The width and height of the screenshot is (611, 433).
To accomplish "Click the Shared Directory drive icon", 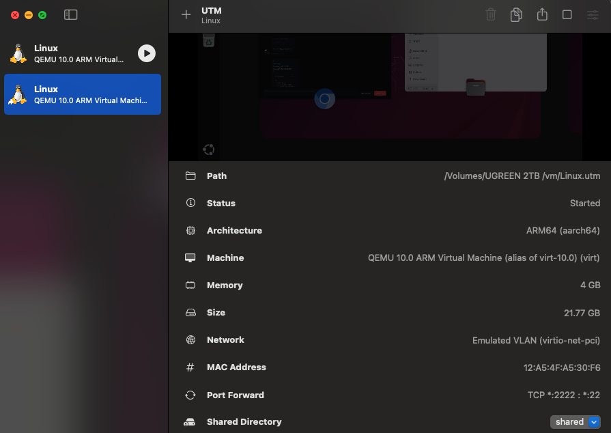I will click(x=190, y=422).
